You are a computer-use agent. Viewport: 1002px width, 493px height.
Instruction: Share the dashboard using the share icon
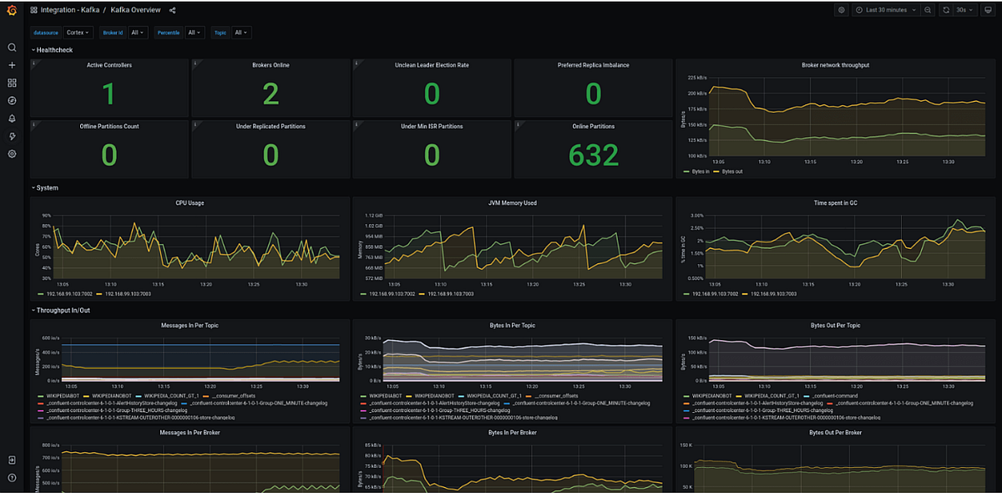(x=172, y=9)
